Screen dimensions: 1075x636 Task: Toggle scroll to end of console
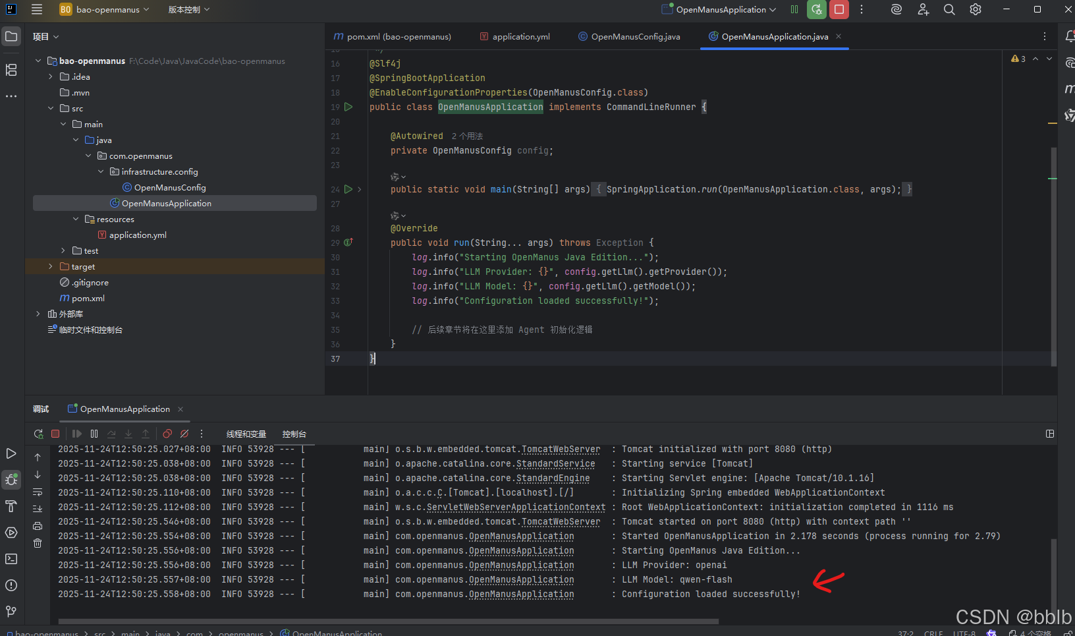(x=38, y=509)
